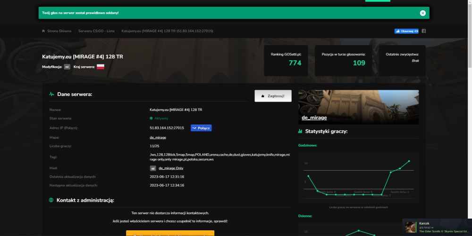Viewport: 472px width, 236px height.
Task: Open Serwery CS:GO - Lista breadcrumb
Action: [96, 31]
